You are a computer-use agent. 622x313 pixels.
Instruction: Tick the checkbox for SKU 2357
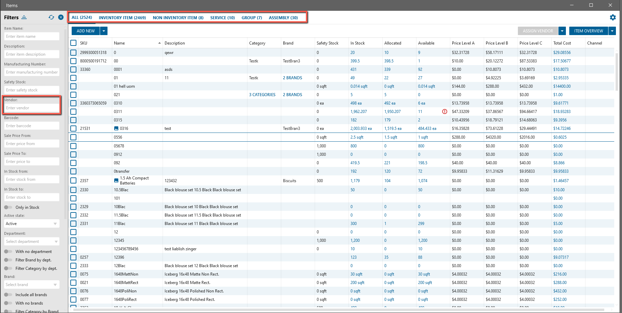tap(73, 181)
